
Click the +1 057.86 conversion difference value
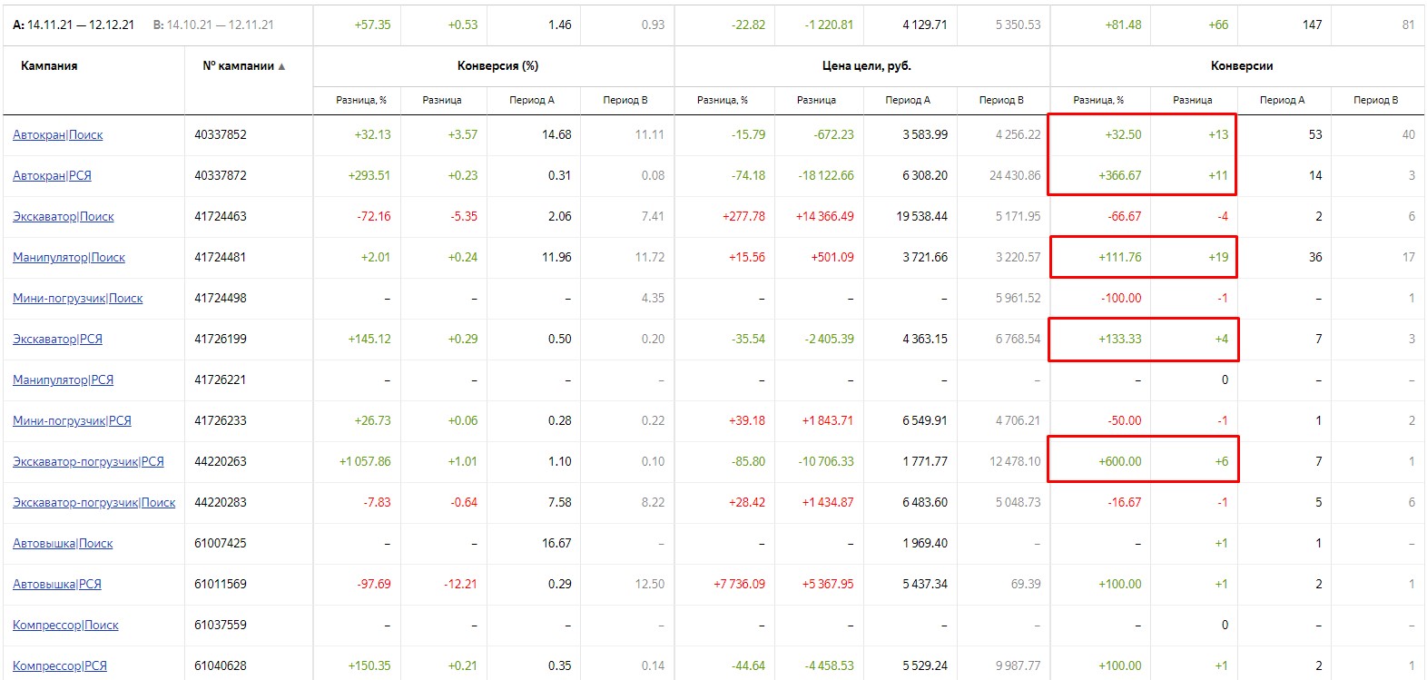tap(365, 461)
